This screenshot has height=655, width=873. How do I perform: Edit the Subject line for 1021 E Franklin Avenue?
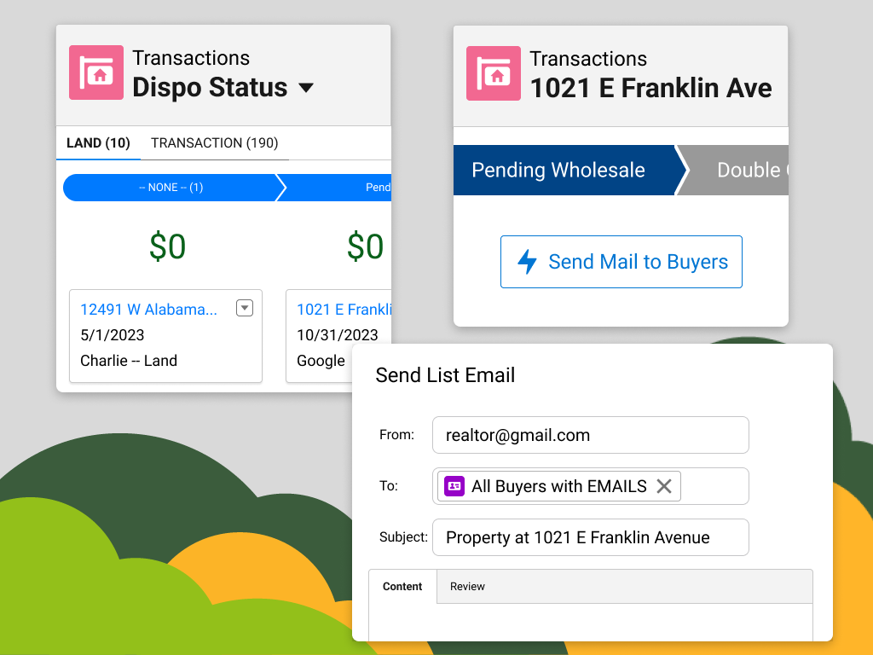(591, 537)
